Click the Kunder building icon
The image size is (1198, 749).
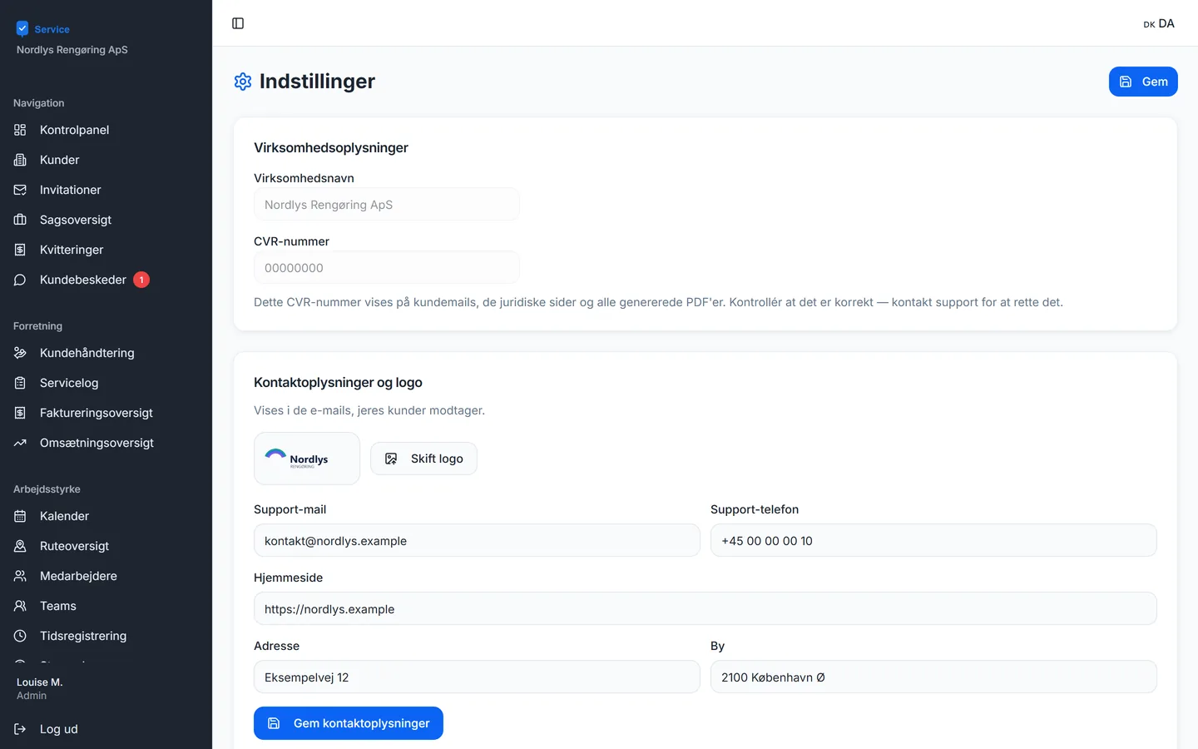point(20,160)
